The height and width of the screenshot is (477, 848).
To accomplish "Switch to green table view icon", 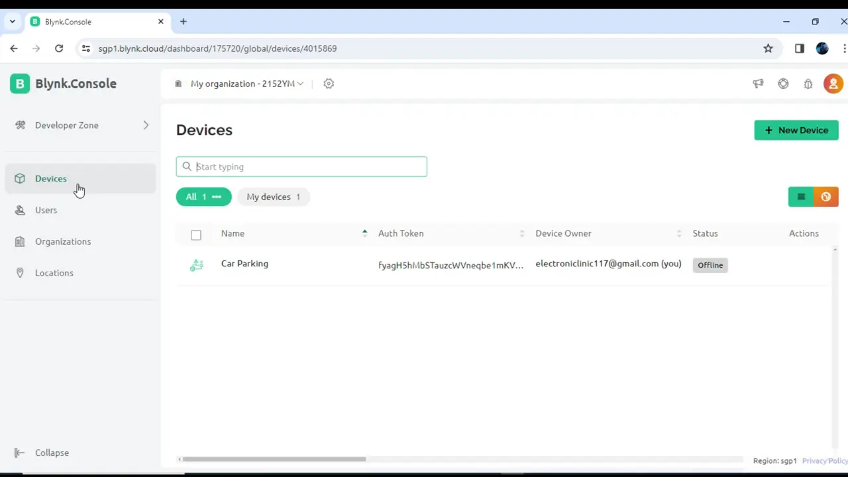I will (801, 197).
